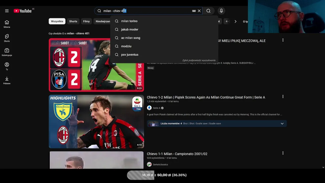Image resolution: width=325 pixels, height=183 pixels.
Task: Clear the search query with X
Action: [199, 11]
